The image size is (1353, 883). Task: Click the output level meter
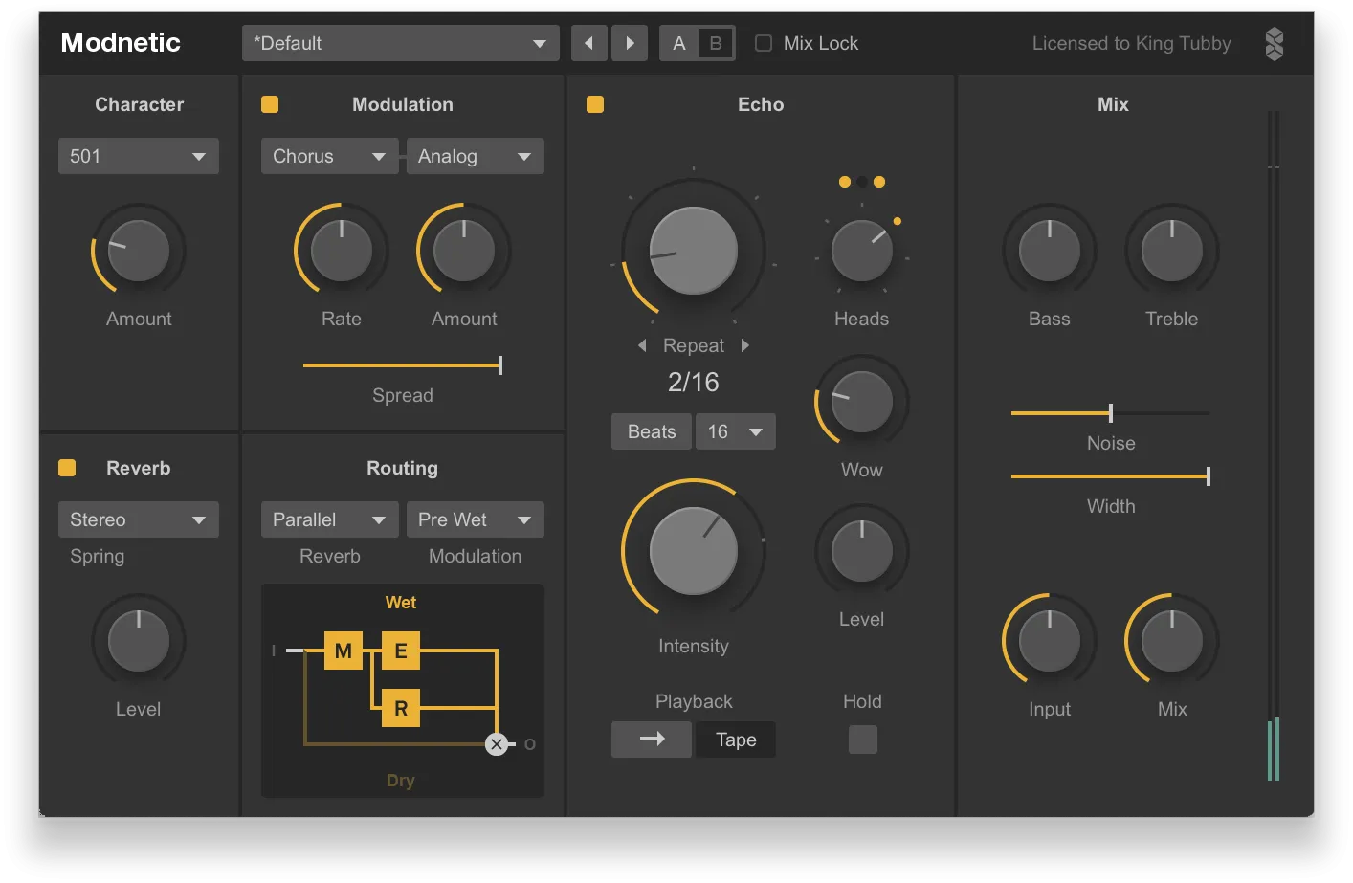click(1274, 446)
